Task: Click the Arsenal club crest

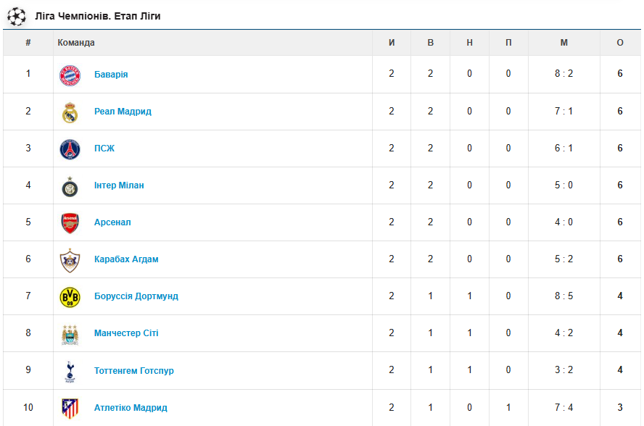Action: pos(70,223)
